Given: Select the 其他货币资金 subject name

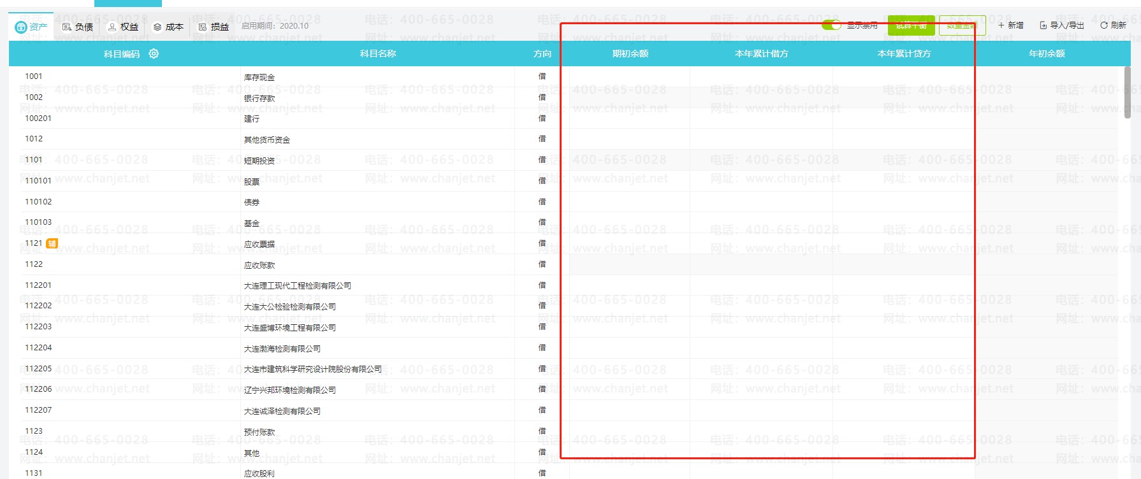Looking at the screenshot, I should [x=267, y=139].
